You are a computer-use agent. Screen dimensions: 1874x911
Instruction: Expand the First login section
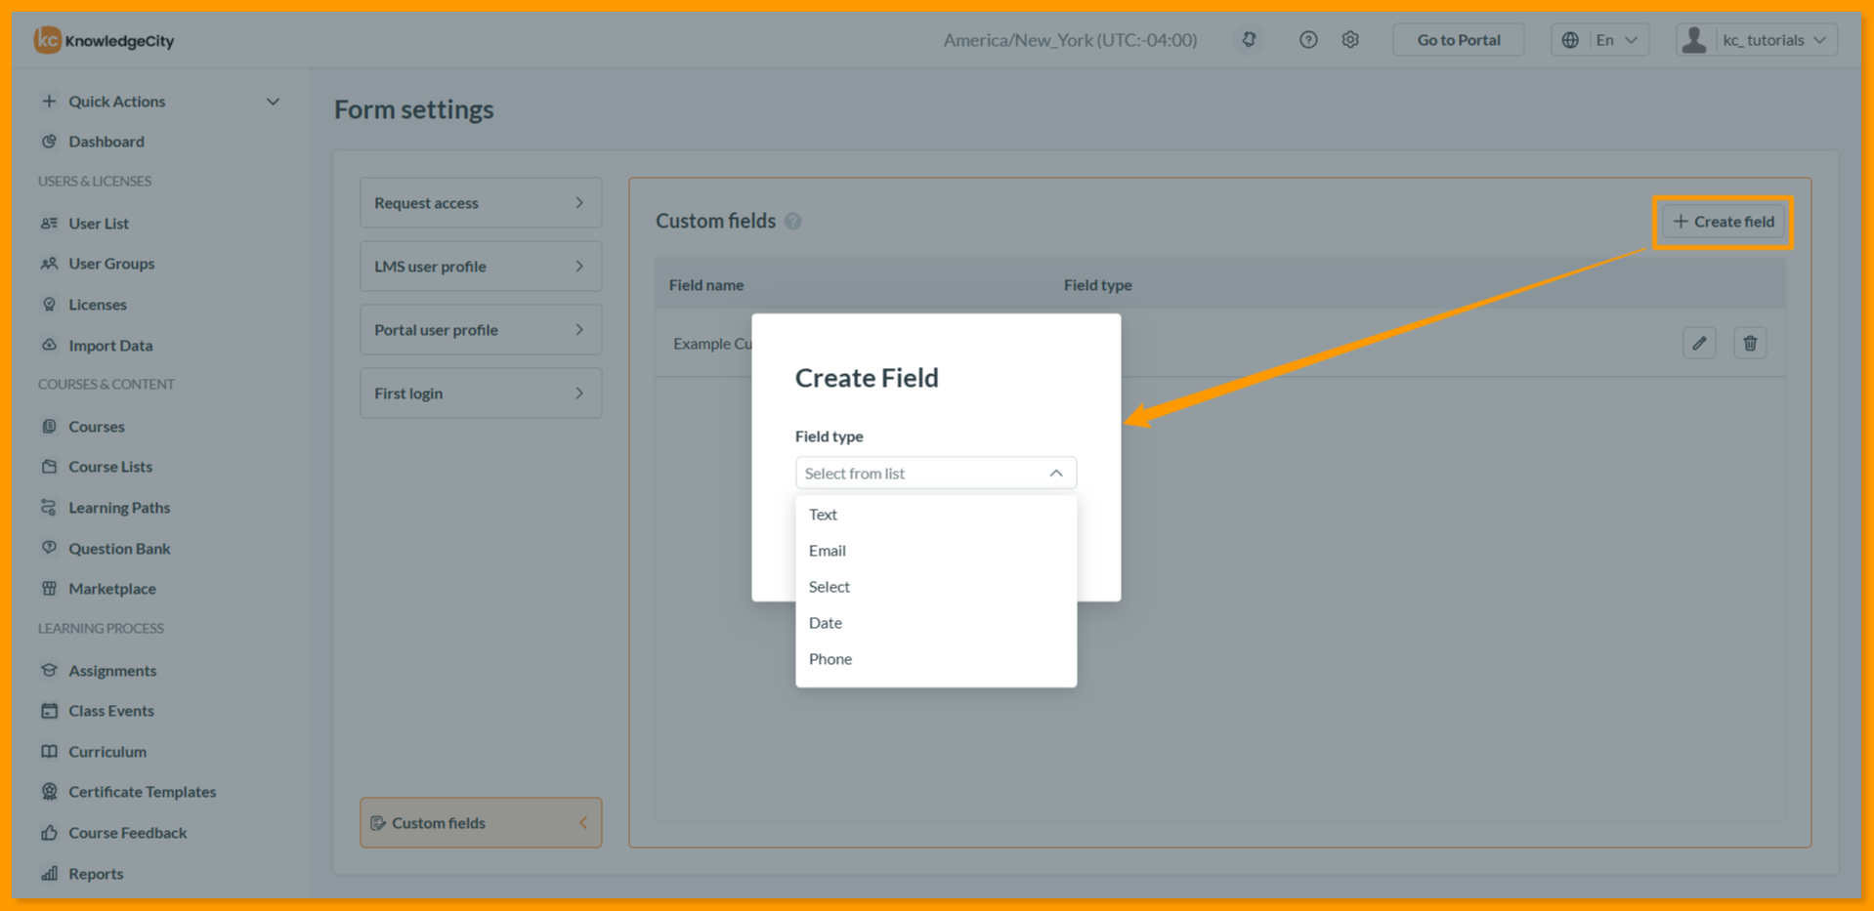(x=481, y=393)
